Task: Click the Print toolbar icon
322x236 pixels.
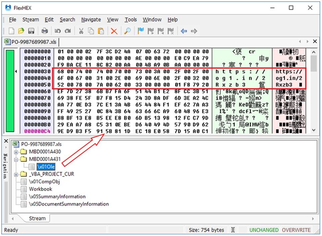Action: (x=45, y=31)
